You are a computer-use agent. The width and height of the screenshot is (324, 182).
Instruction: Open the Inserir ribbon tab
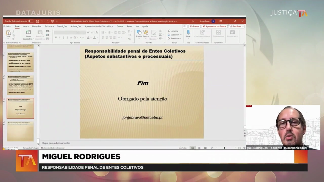coord(26,26)
